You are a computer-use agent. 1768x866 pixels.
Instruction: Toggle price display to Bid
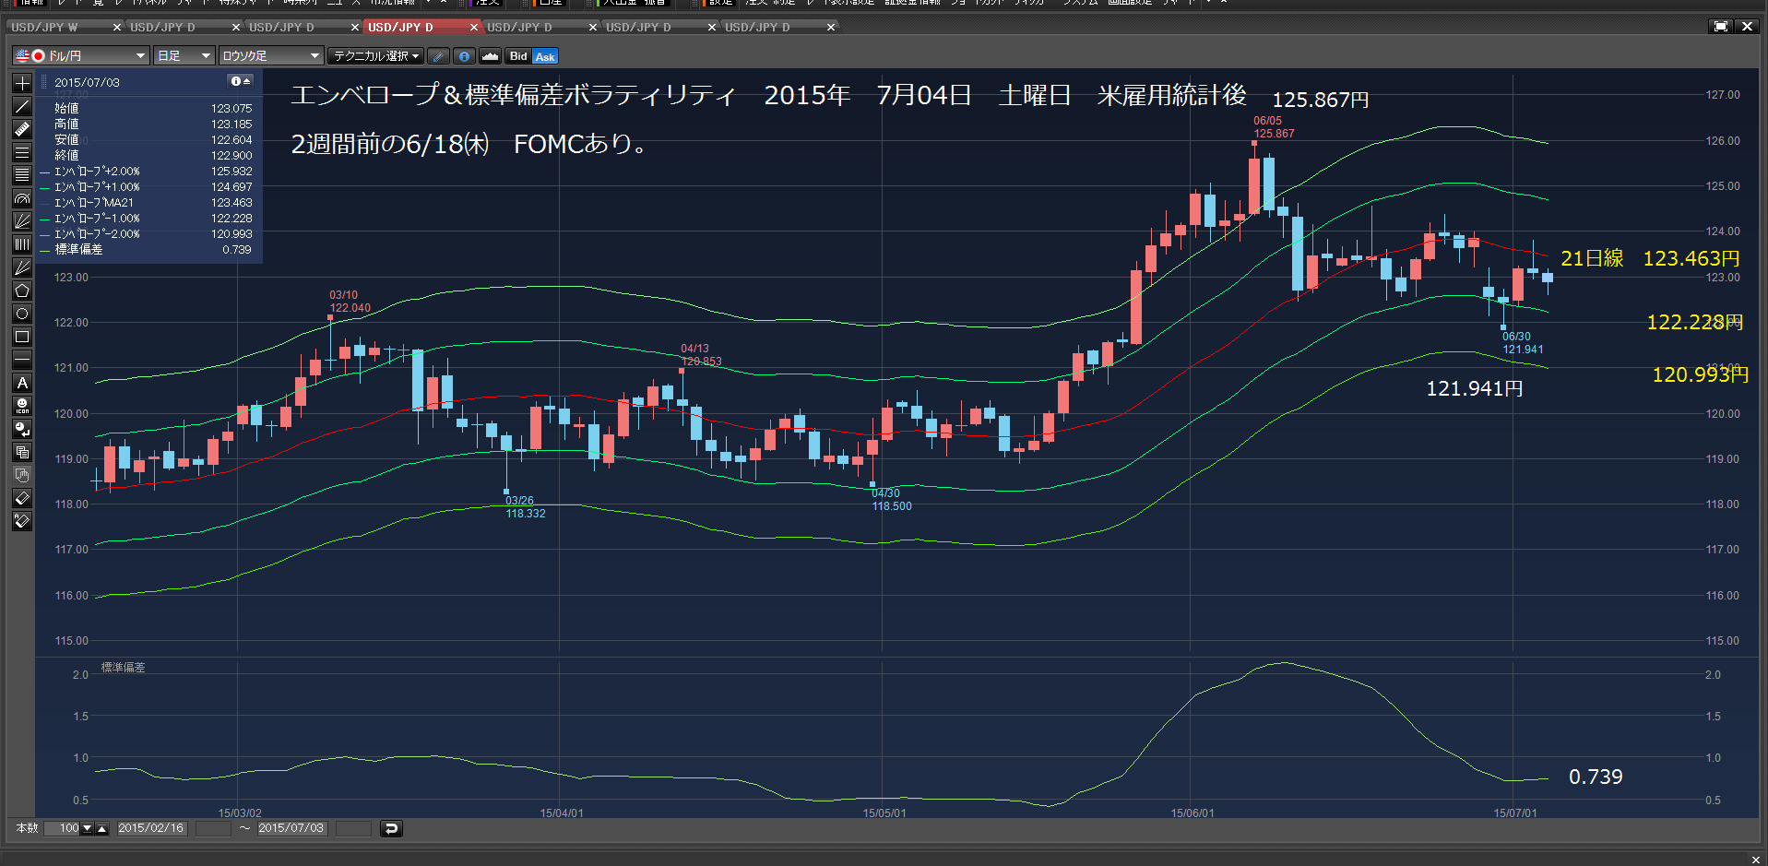pos(518,56)
